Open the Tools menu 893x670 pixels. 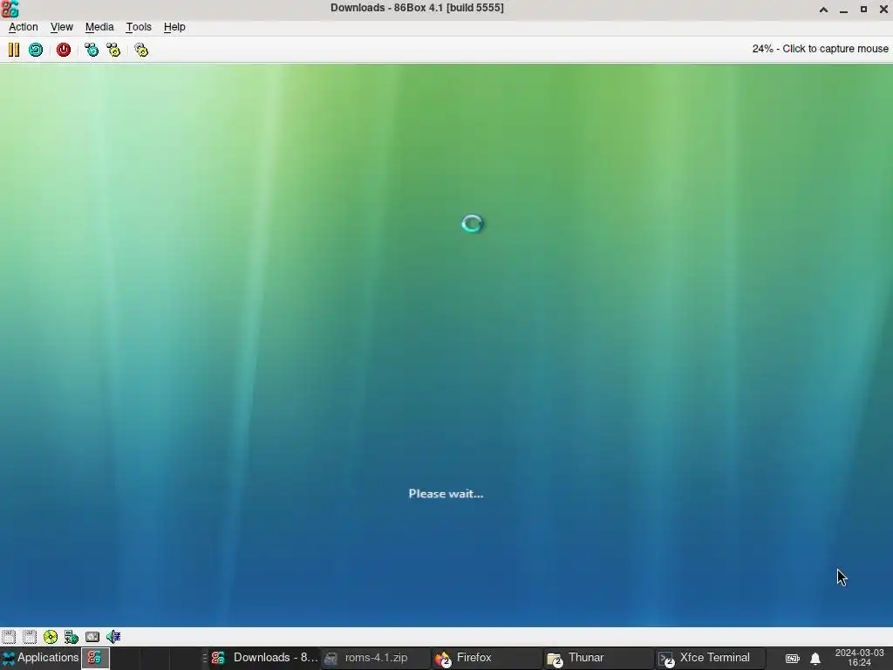tap(139, 27)
